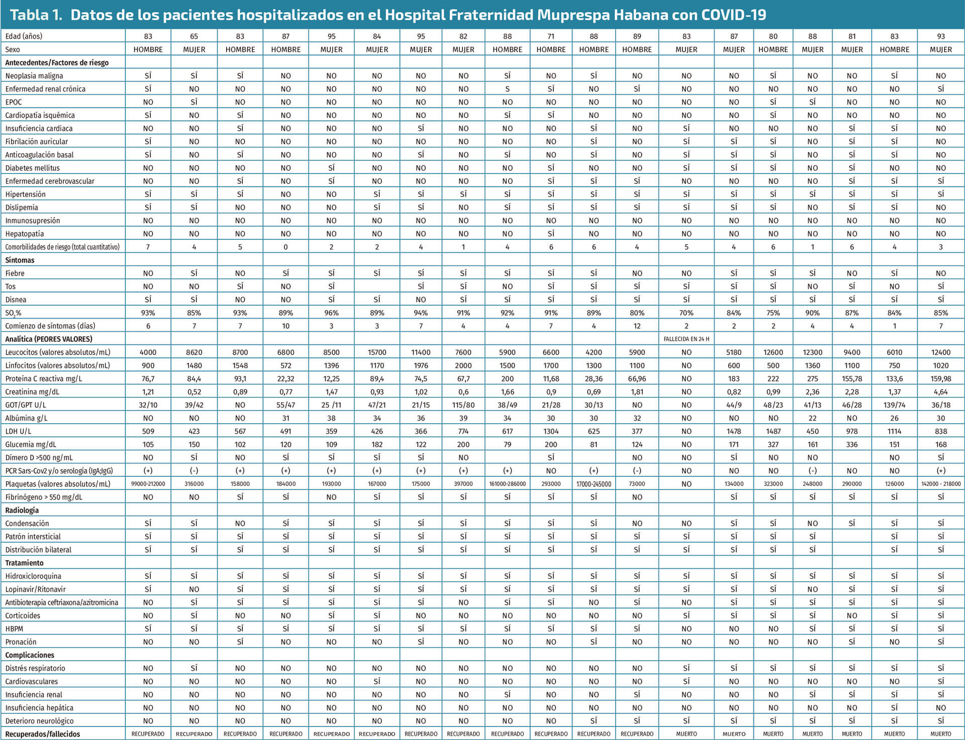
Task: Click the "139/74" GOT/GPT value cell
Action: [x=894, y=405]
